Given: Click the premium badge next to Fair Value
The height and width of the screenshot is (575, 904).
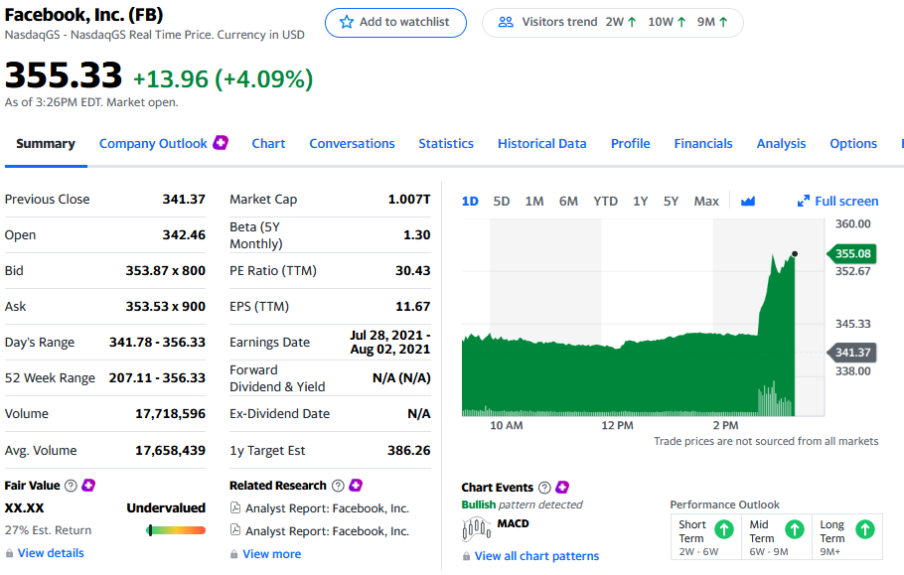Looking at the screenshot, I should pos(88,485).
